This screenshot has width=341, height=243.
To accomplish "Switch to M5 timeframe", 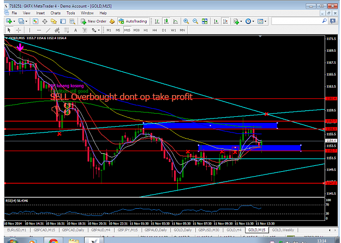I will pyautogui.click(x=118, y=30).
